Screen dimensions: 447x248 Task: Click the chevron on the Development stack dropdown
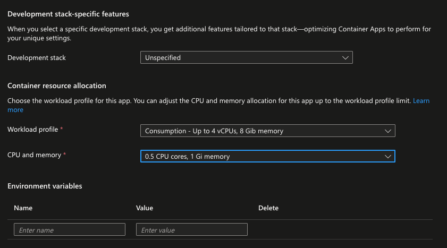click(x=345, y=57)
